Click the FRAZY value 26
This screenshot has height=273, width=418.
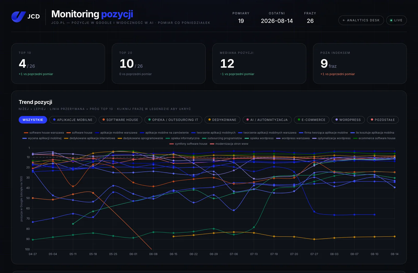pyautogui.click(x=310, y=21)
